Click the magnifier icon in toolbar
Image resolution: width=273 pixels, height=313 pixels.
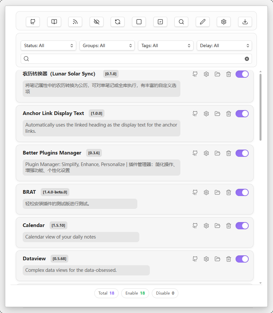(181, 22)
